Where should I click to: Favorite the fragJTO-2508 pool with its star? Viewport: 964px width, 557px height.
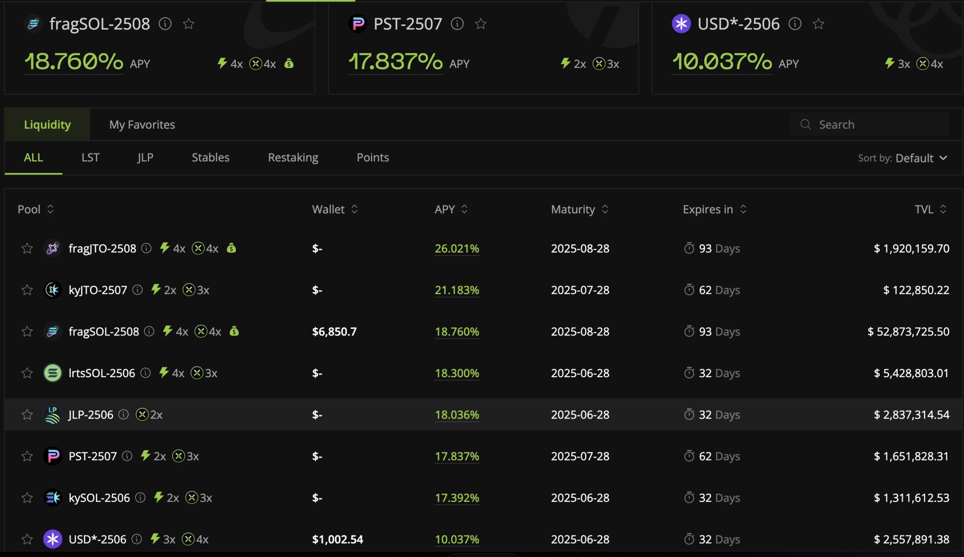27,248
